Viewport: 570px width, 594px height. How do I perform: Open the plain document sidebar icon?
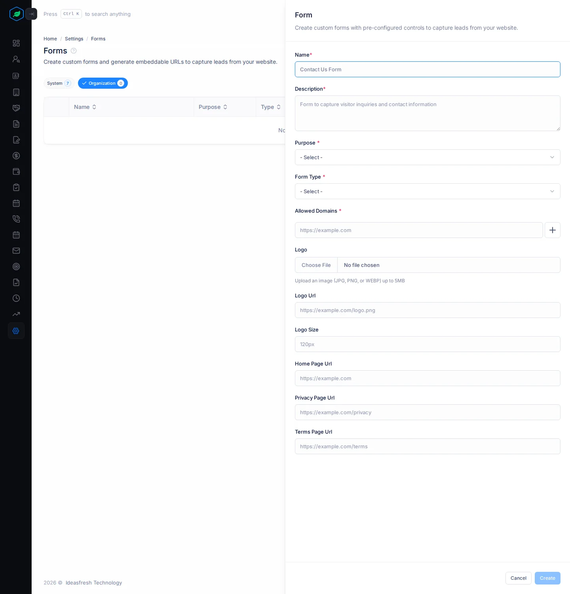(x=16, y=124)
